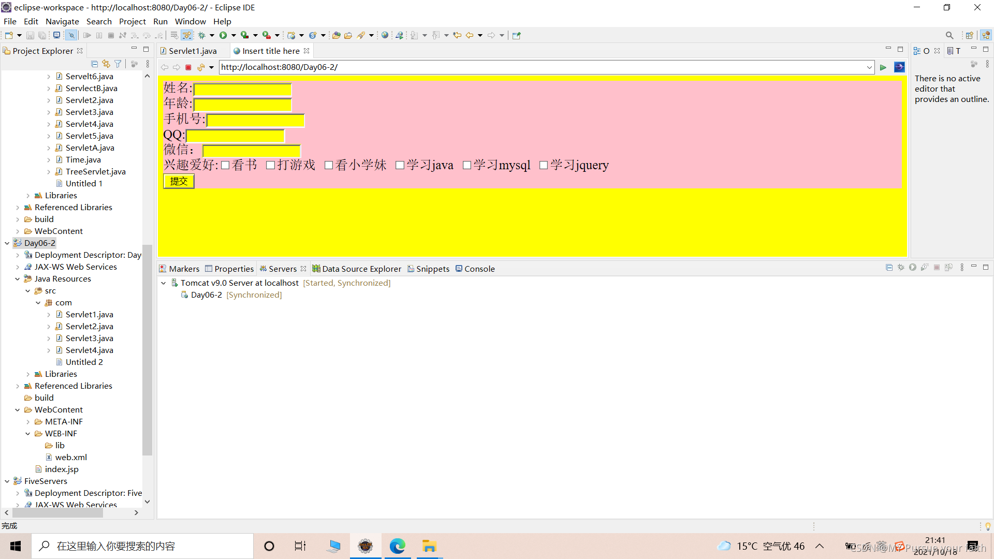Click the 姓名 name input field
The image size is (994, 559).
point(242,89)
